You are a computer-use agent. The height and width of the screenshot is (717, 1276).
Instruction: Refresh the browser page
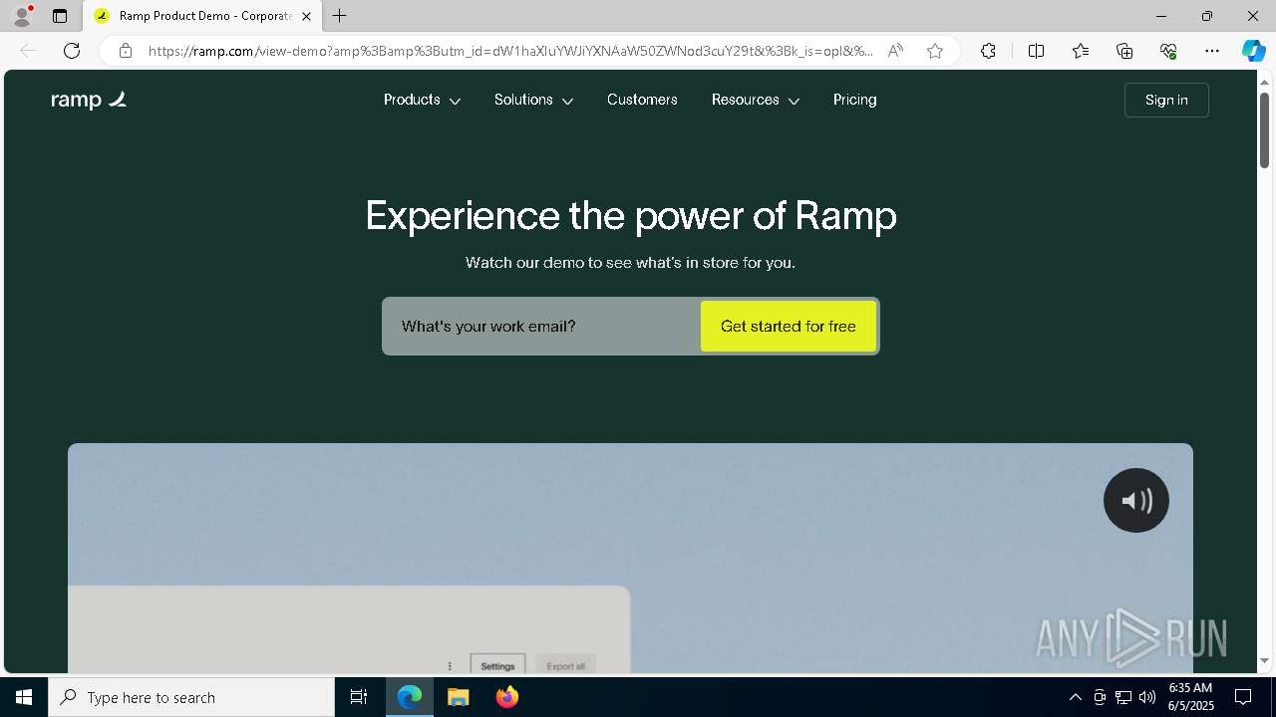pyautogui.click(x=72, y=51)
